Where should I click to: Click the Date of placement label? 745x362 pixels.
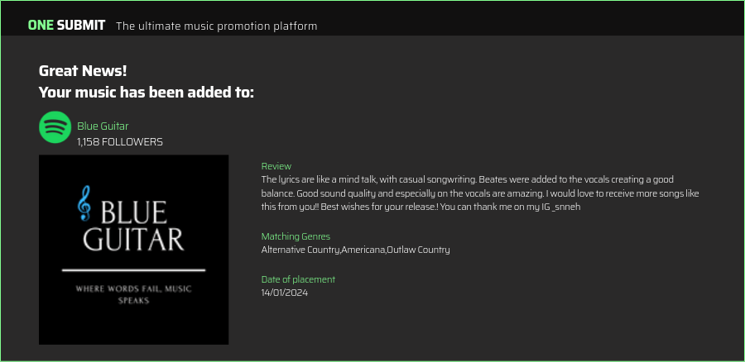coord(298,279)
